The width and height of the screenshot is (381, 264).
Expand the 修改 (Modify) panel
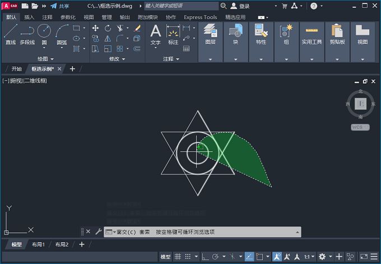117,59
